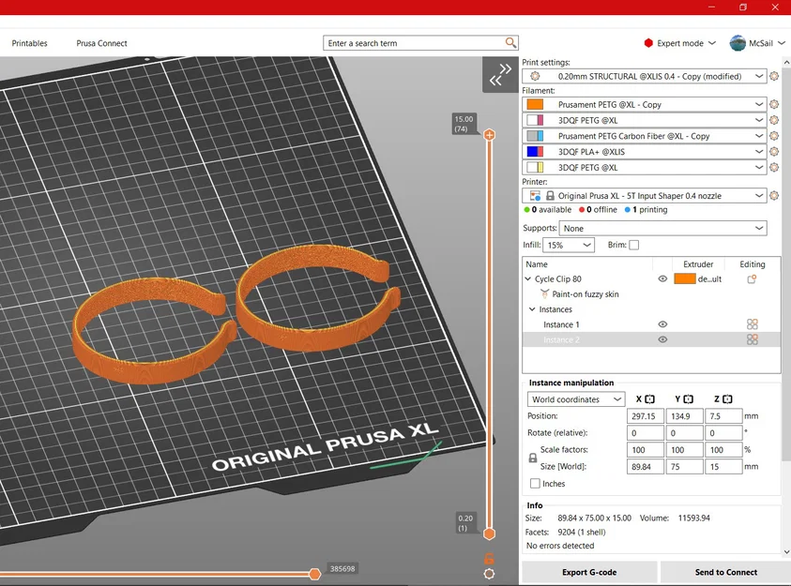The image size is (791, 586).
Task: Toggle visibility of Instance 1
Action: (x=662, y=324)
